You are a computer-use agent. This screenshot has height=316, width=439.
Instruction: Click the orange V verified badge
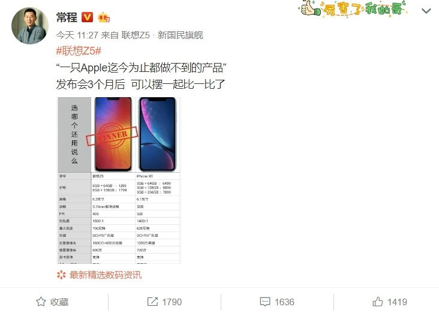pyautogui.click(x=87, y=17)
